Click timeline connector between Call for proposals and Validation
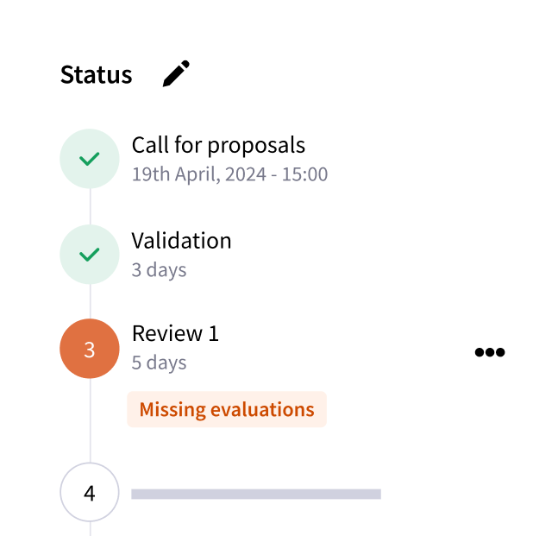The height and width of the screenshot is (536, 558). point(90,206)
